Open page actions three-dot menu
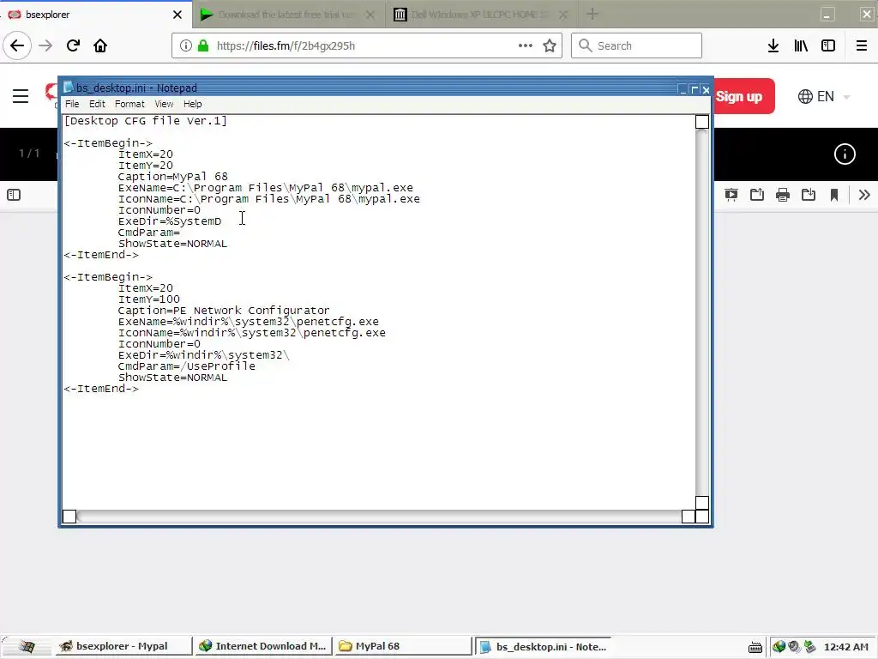 point(526,45)
